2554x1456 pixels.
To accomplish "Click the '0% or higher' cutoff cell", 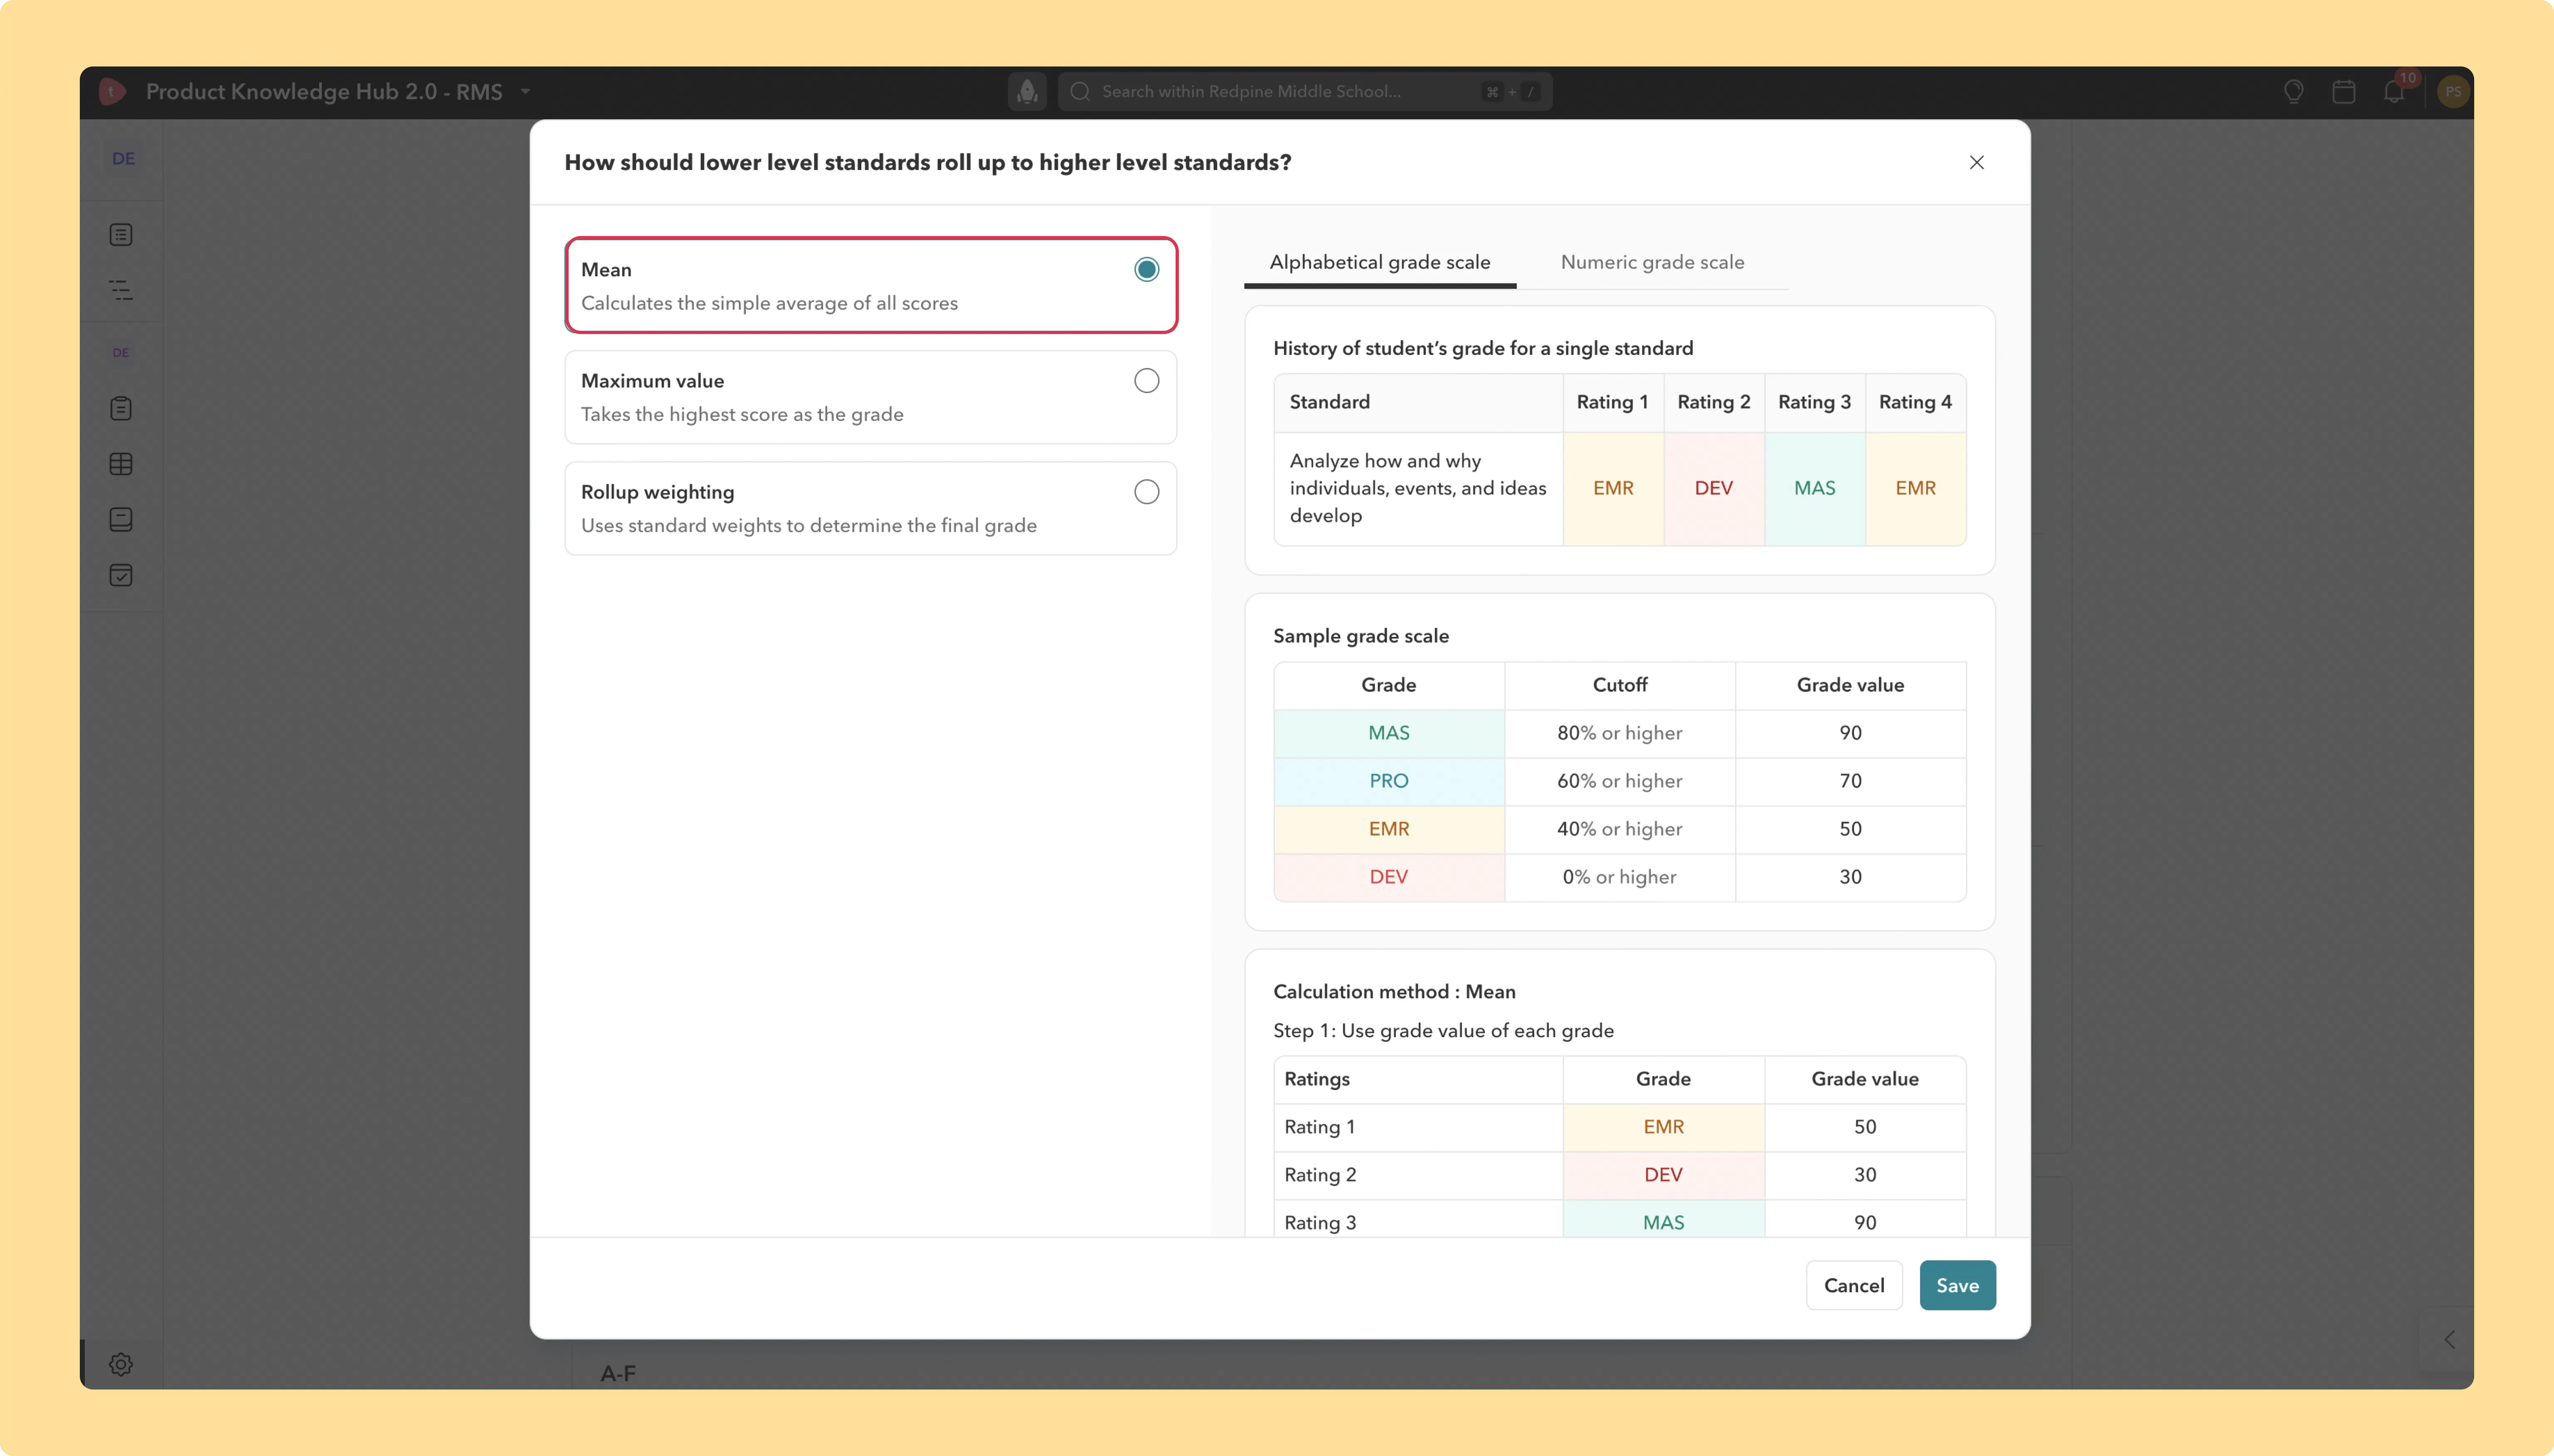I will 1620,877.
